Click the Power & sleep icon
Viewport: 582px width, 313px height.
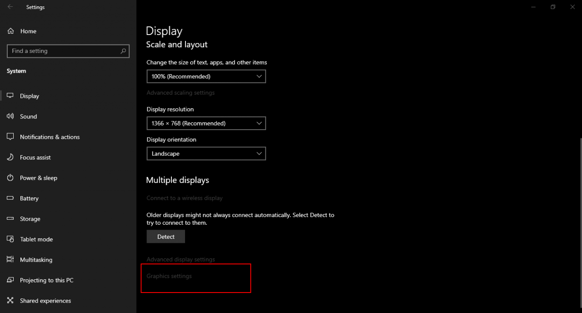10,178
